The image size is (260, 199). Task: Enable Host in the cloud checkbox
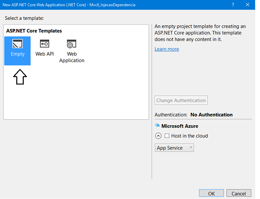(167, 136)
